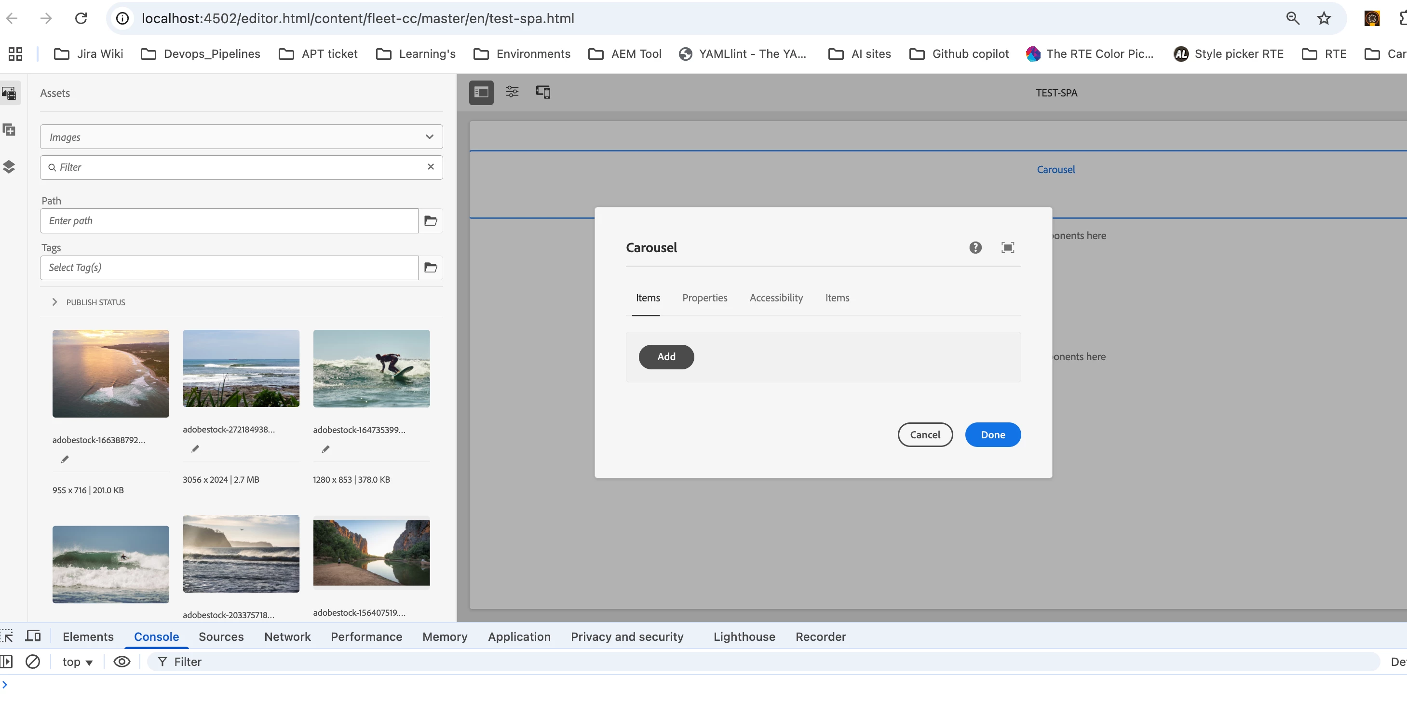
Task: Click the Add button in the Carousel dialog
Action: tap(666, 357)
